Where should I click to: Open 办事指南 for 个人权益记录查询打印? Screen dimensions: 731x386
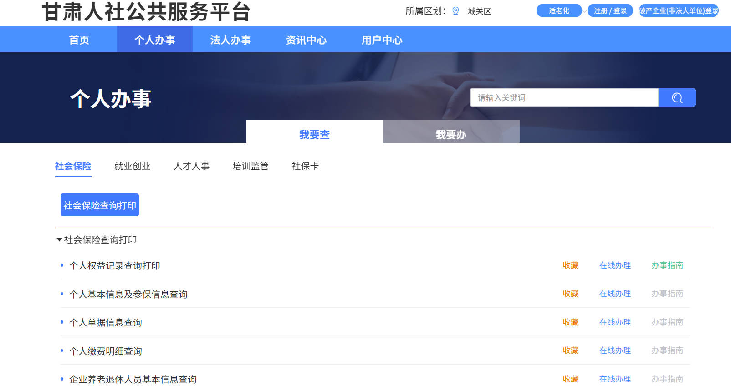pos(668,265)
